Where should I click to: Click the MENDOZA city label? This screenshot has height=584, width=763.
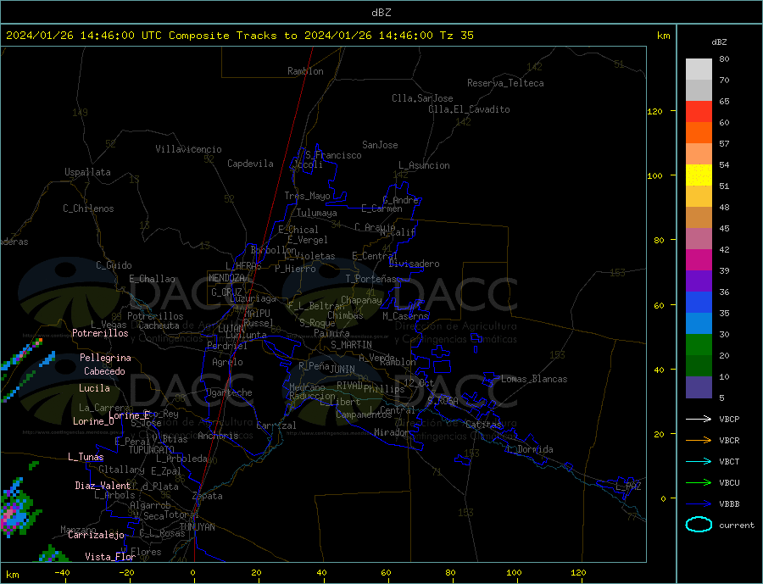click(x=228, y=278)
